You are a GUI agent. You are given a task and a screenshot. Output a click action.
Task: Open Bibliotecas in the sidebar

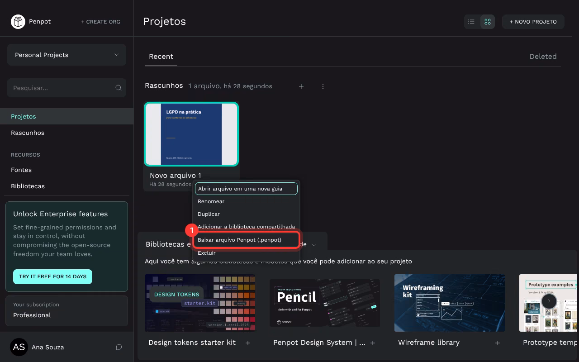tap(66, 186)
